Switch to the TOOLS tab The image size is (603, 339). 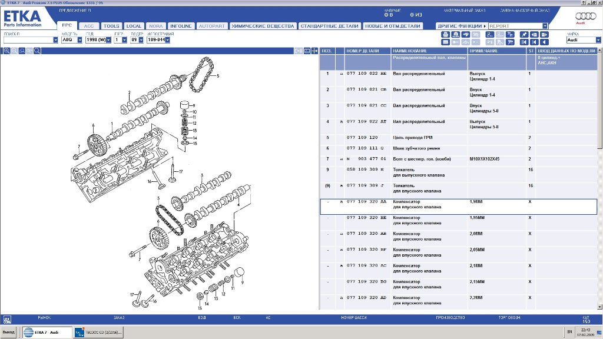point(111,26)
